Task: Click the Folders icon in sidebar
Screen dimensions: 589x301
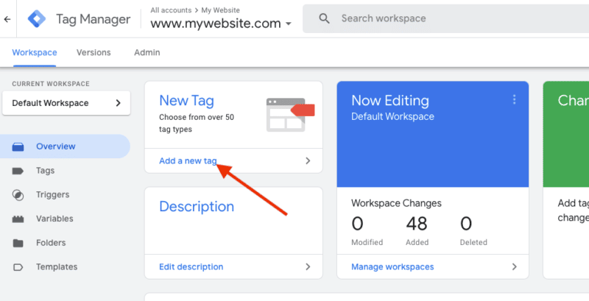Action: [x=18, y=243]
